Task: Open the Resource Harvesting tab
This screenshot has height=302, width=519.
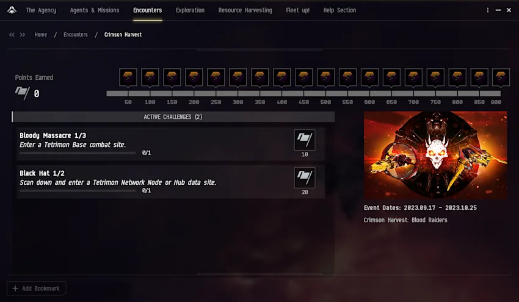Action: pos(245,10)
